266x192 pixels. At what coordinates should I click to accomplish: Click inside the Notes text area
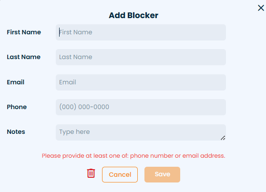point(141,132)
